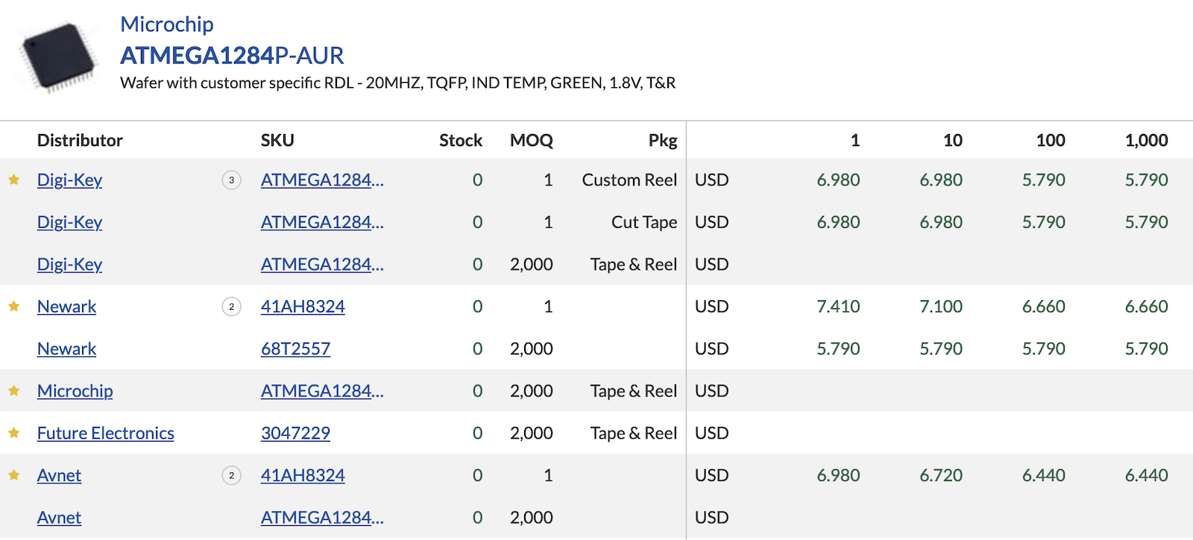Open the SKU link in Digi-Key Cut Tape row
The height and width of the screenshot is (540, 1193).
322,222
